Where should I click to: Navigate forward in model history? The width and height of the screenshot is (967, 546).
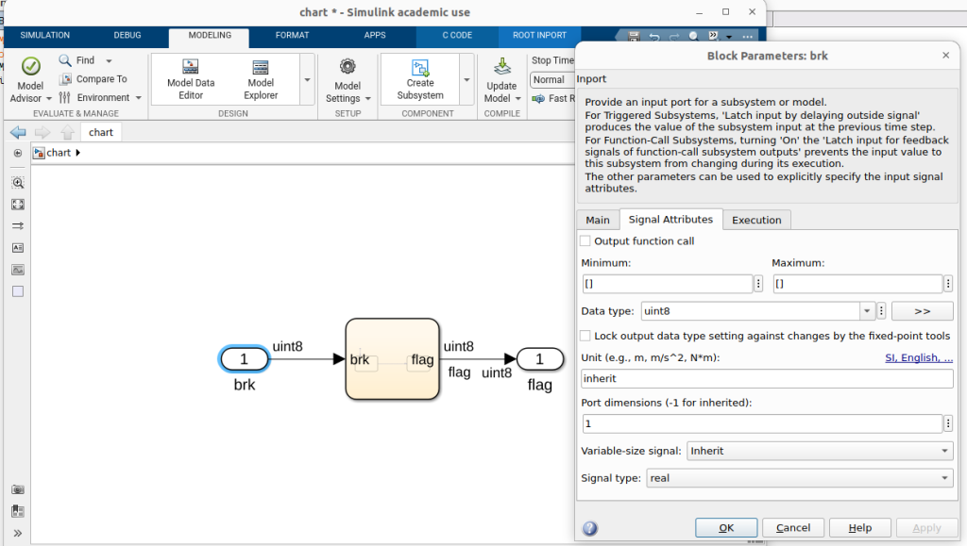tap(42, 132)
